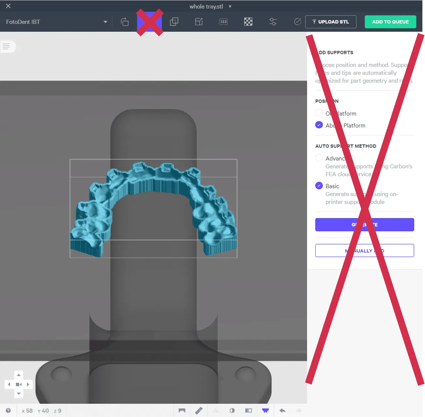Open the checkerboard texture tool

(x=248, y=22)
